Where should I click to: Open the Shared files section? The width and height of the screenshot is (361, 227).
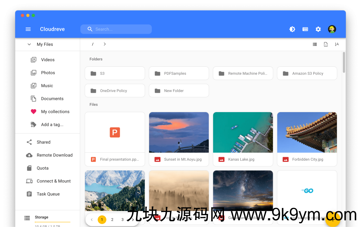(x=43, y=142)
